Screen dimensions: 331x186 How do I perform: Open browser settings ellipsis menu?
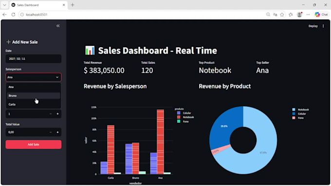[x=308, y=15]
